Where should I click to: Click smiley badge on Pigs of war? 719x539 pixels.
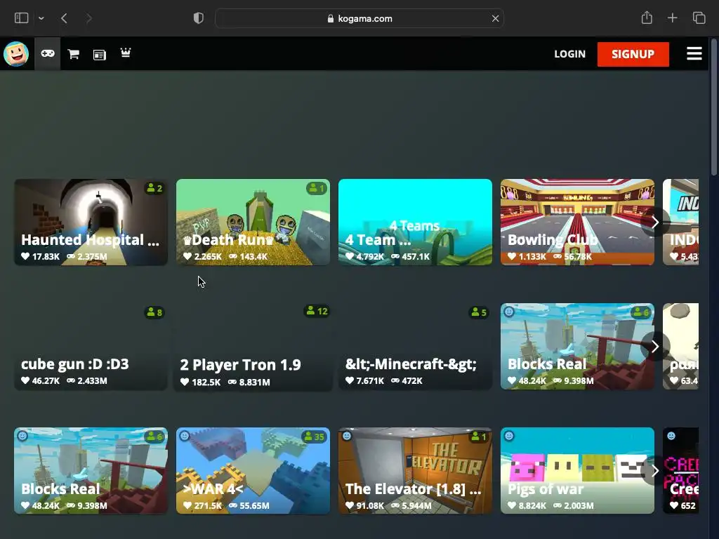[x=509, y=436]
